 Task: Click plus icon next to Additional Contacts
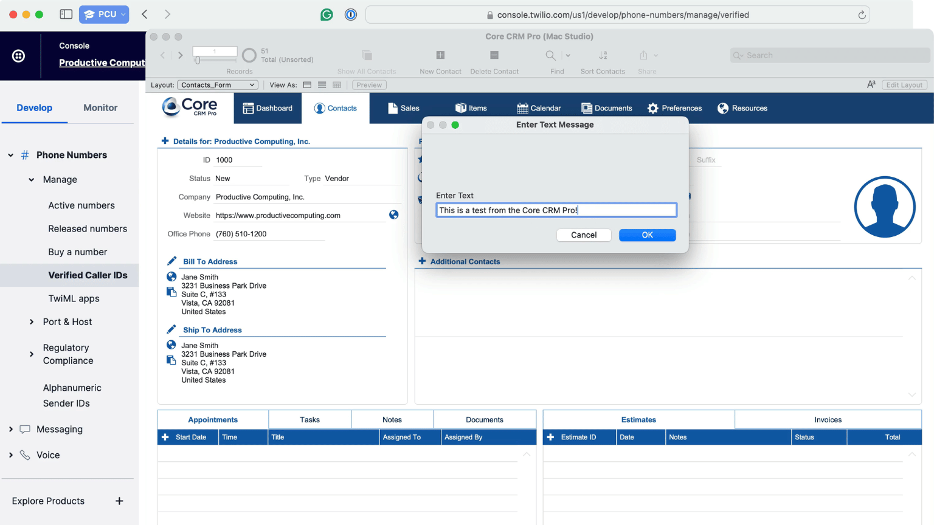tap(422, 261)
